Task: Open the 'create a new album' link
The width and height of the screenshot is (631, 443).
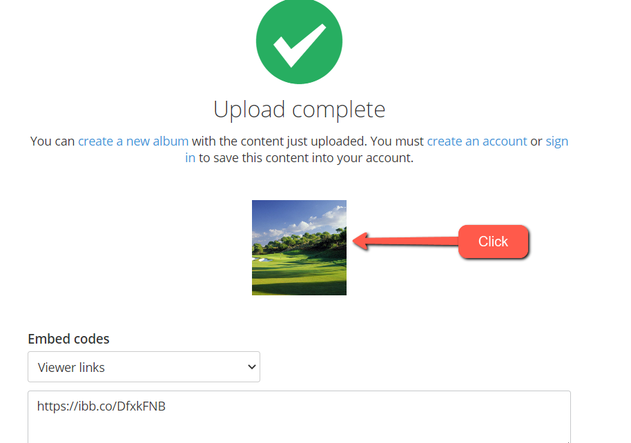Action: point(133,141)
